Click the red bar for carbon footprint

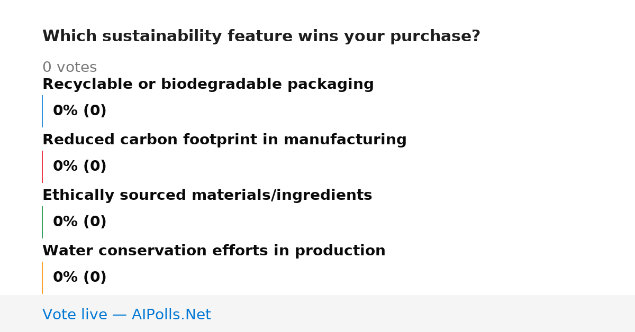pyautogui.click(x=42, y=167)
